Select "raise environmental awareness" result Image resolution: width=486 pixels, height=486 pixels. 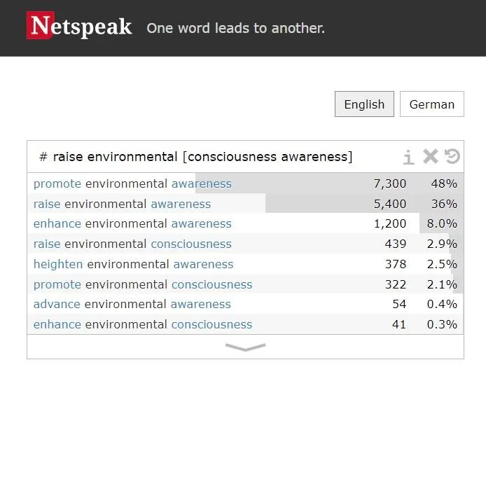[x=122, y=204]
